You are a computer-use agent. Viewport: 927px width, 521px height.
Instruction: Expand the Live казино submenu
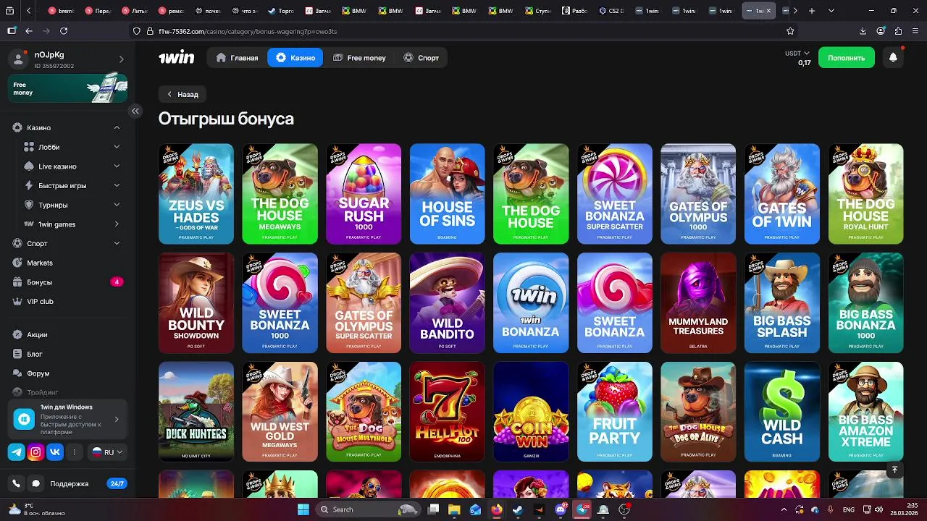[x=117, y=166]
